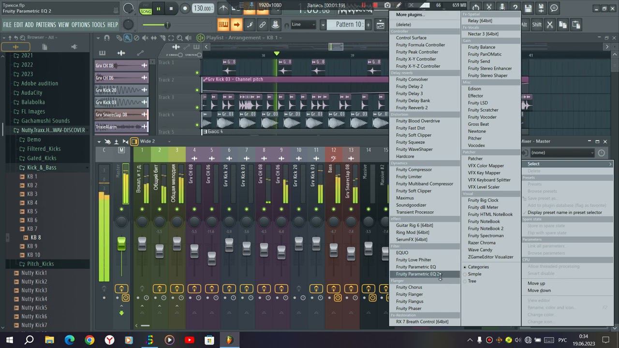This screenshot has width=619, height=348.
Task: Toggle mute LED on the Bass track 12
Action: tap(333, 209)
